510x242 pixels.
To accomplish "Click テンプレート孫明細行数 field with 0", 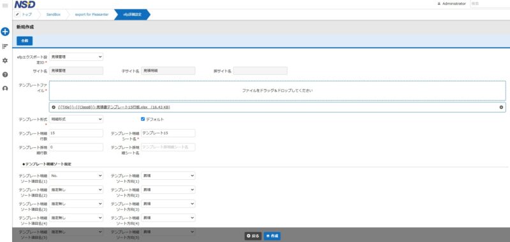I will click(76, 147).
